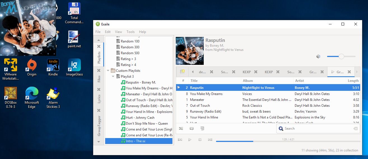Collapse the Playlist 3 tree node
The image size is (368, 159).
point(113,77)
